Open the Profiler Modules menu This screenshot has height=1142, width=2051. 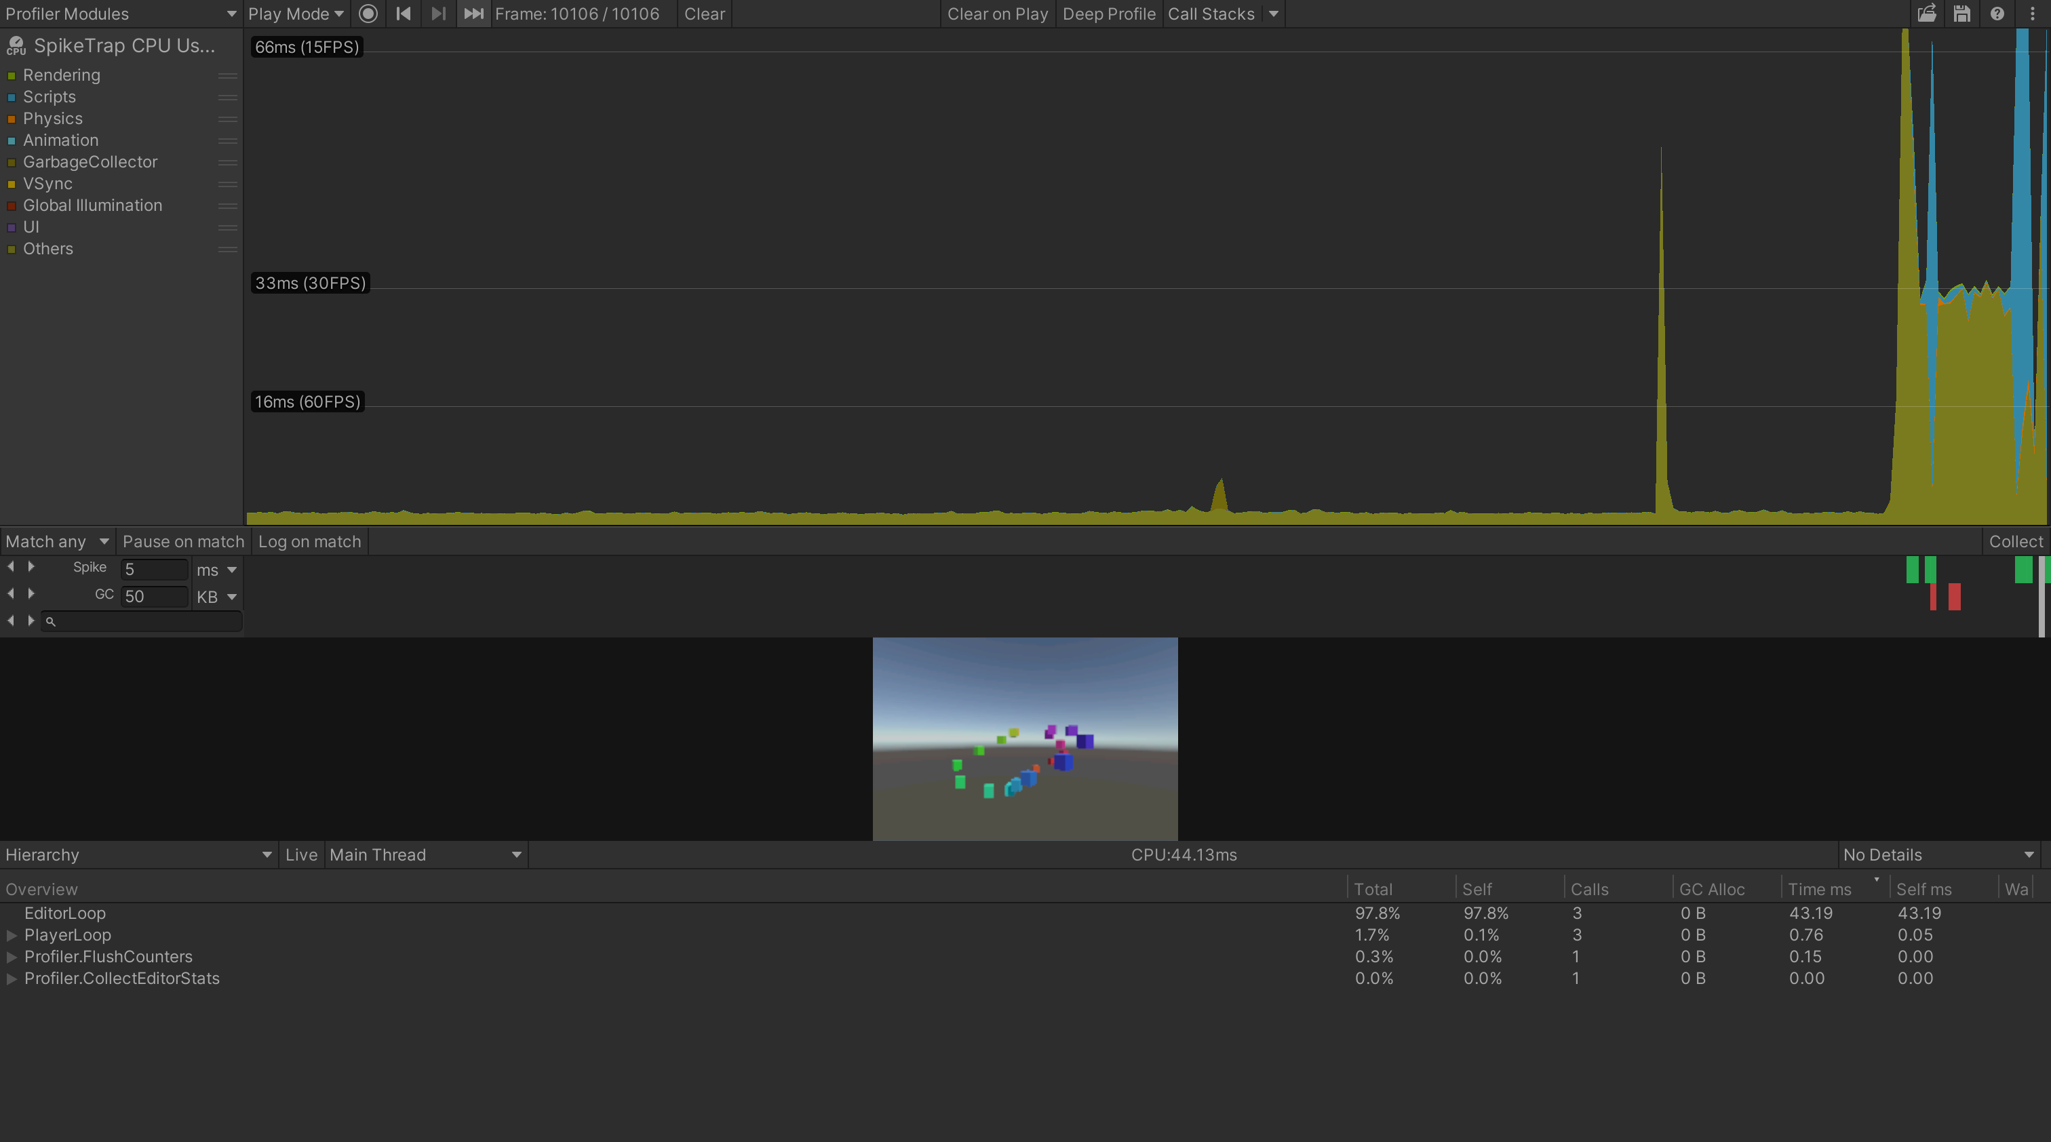click(119, 14)
